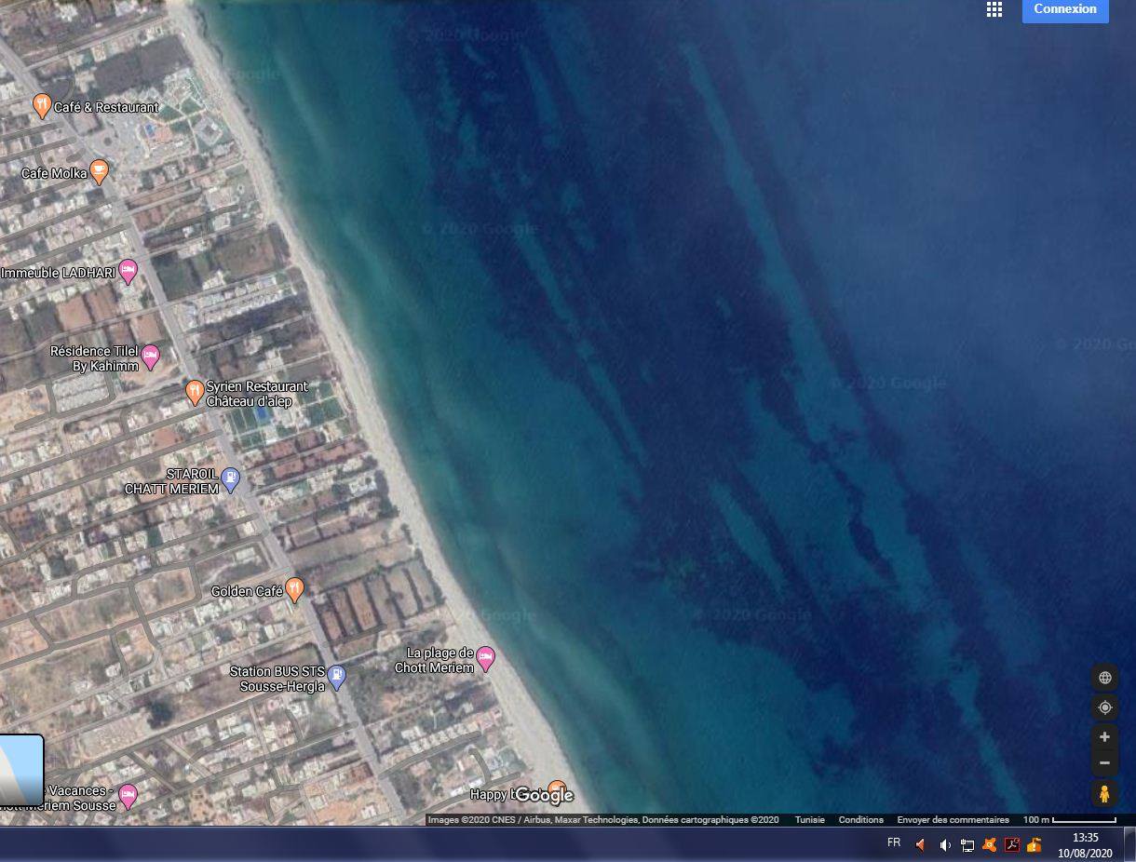
Task: Click the Syrien Restaurant Château d'alep pin
Action: tap(194, 392)
